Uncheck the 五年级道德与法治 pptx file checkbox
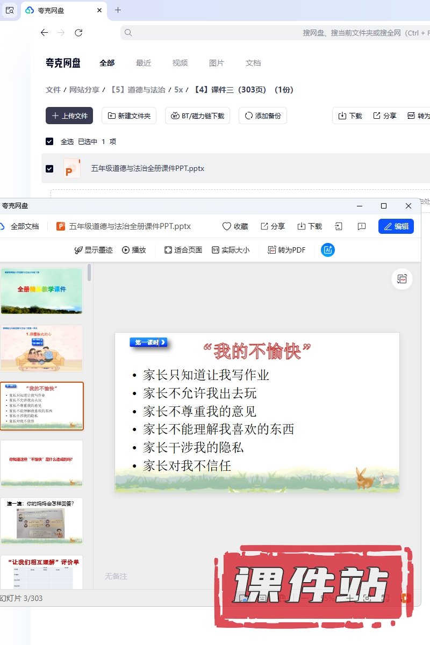Screen dimensions: 430x645 pos(49,169)
